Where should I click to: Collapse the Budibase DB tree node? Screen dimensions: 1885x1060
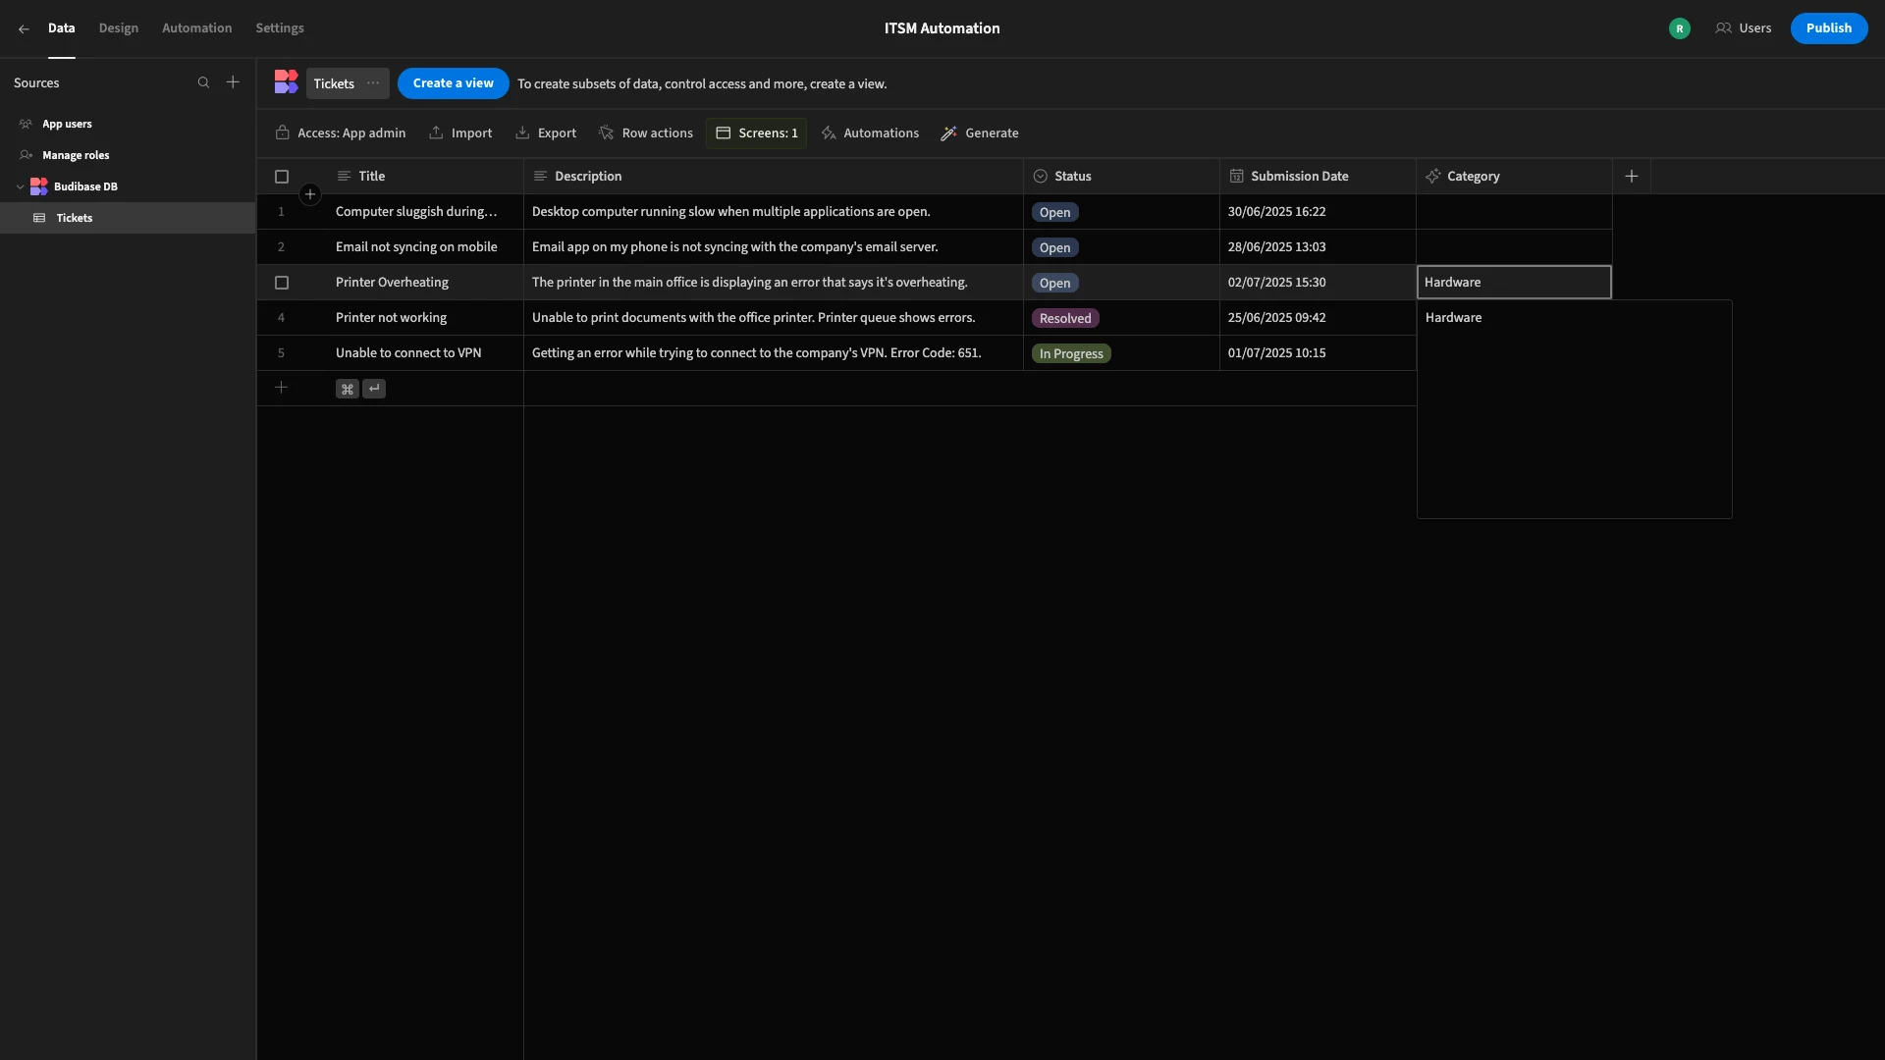point(20,186)
